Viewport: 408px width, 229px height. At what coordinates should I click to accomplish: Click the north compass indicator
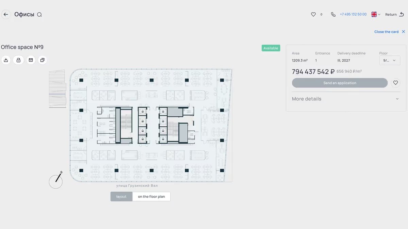(56, 181)
